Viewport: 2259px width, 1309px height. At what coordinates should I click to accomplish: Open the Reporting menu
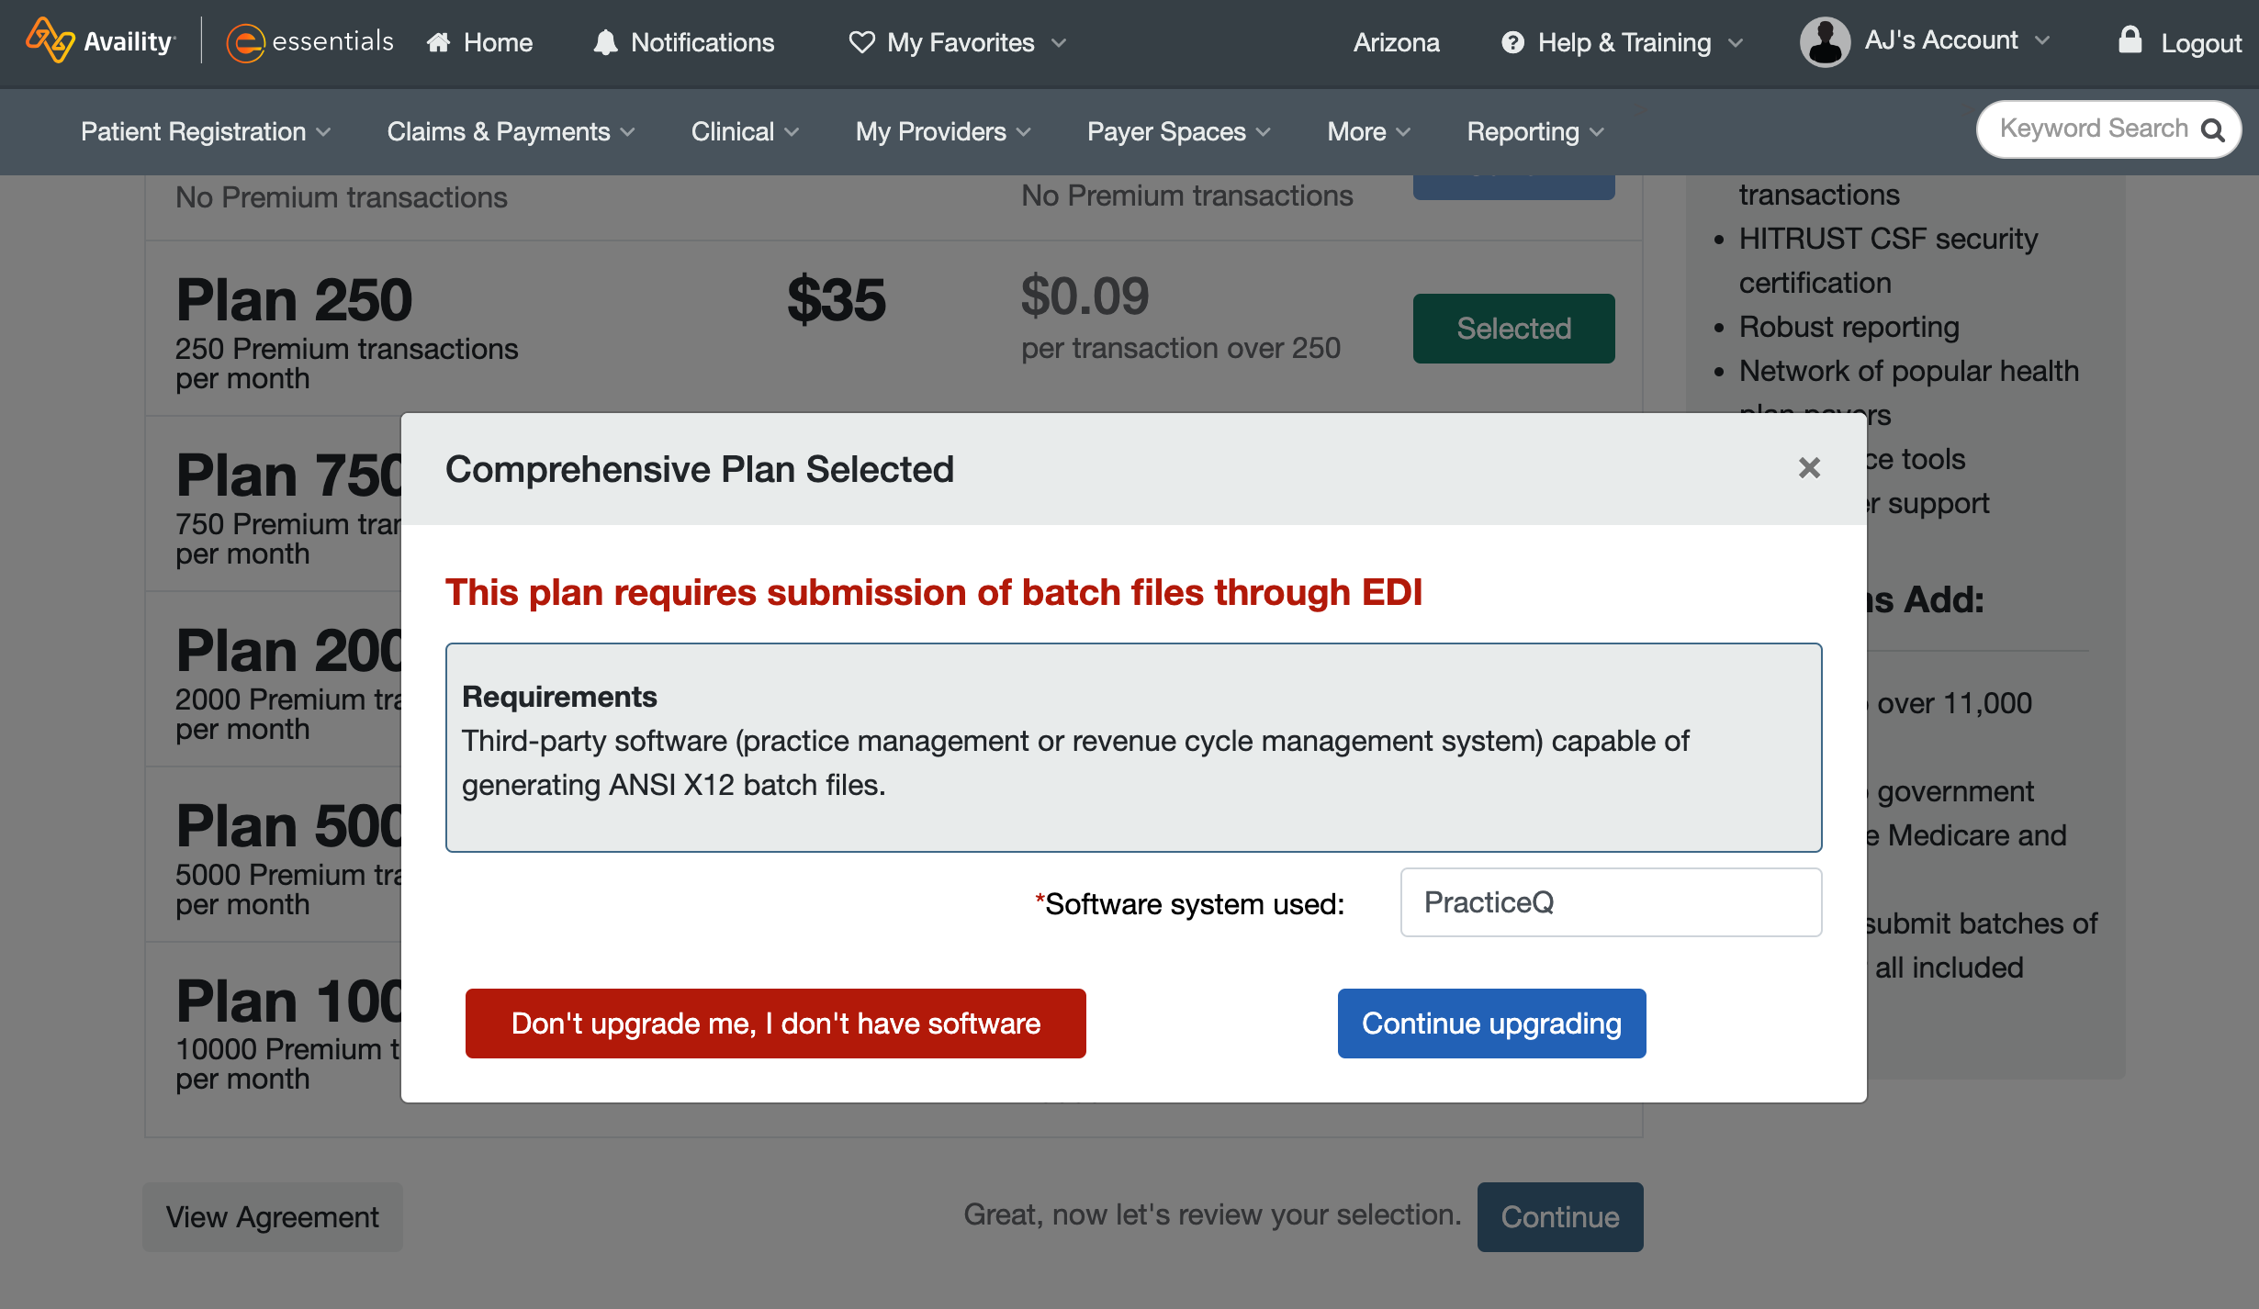[x=1535, y=131]
